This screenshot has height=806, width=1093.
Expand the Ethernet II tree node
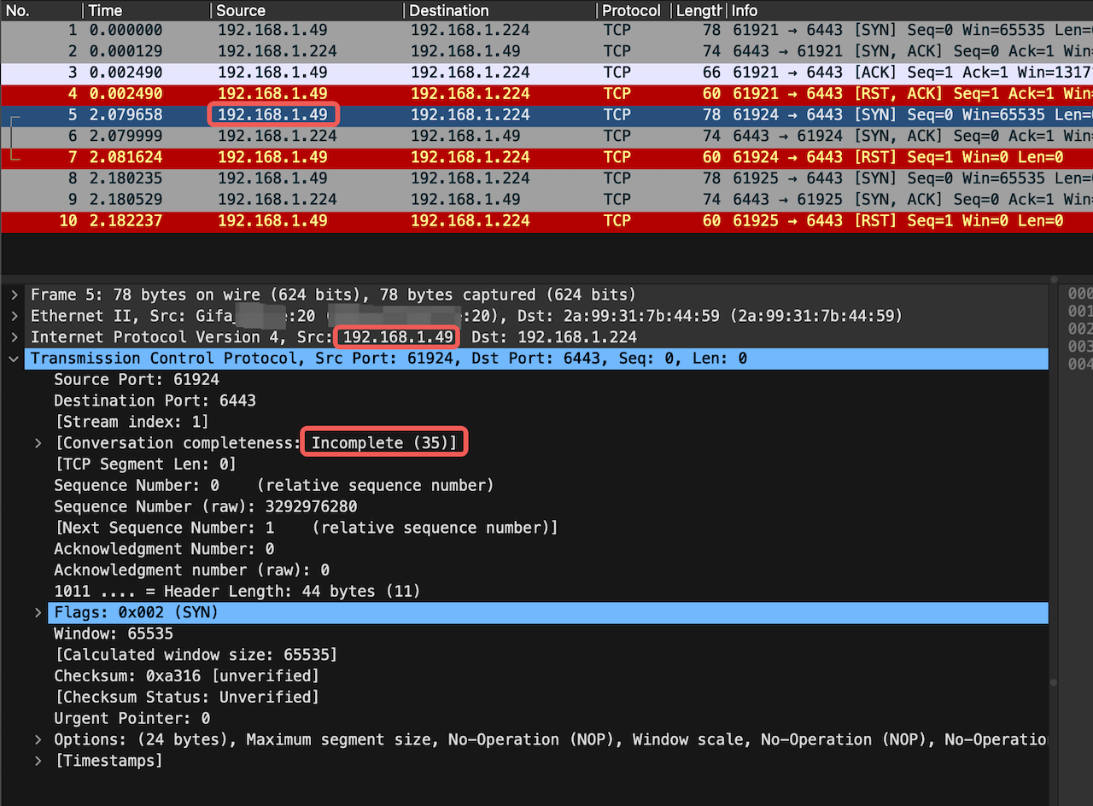tap(15, 316)
